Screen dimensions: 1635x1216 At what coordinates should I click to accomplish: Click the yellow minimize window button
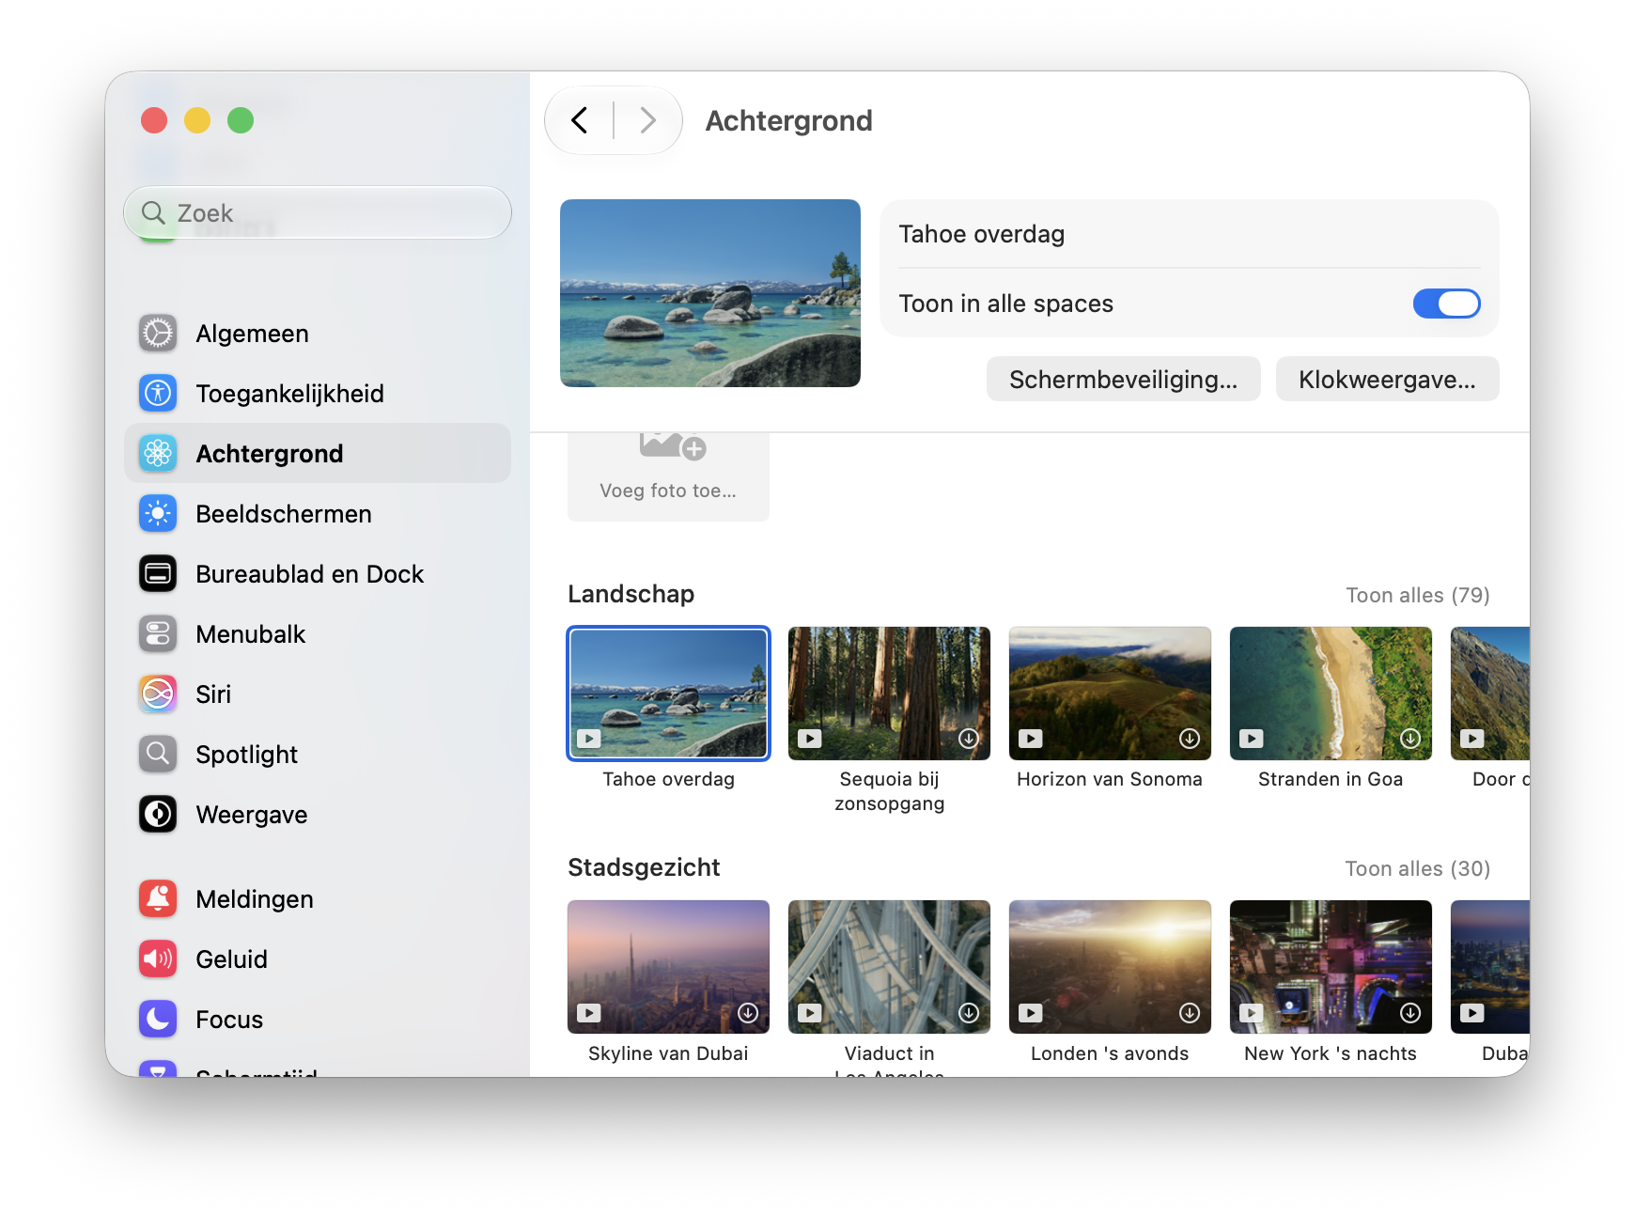pyautogui.click(x=197, y=120)
